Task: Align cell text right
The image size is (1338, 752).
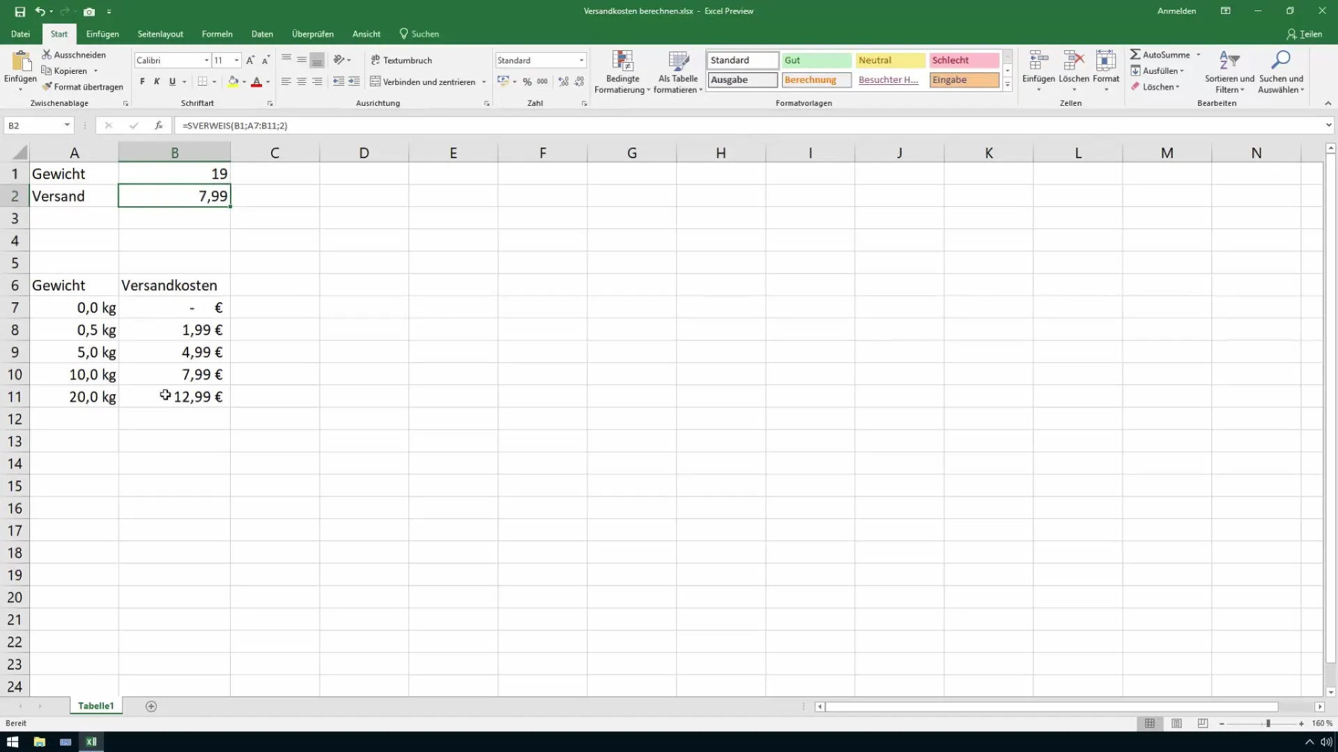Action: [x=317, y=81]
